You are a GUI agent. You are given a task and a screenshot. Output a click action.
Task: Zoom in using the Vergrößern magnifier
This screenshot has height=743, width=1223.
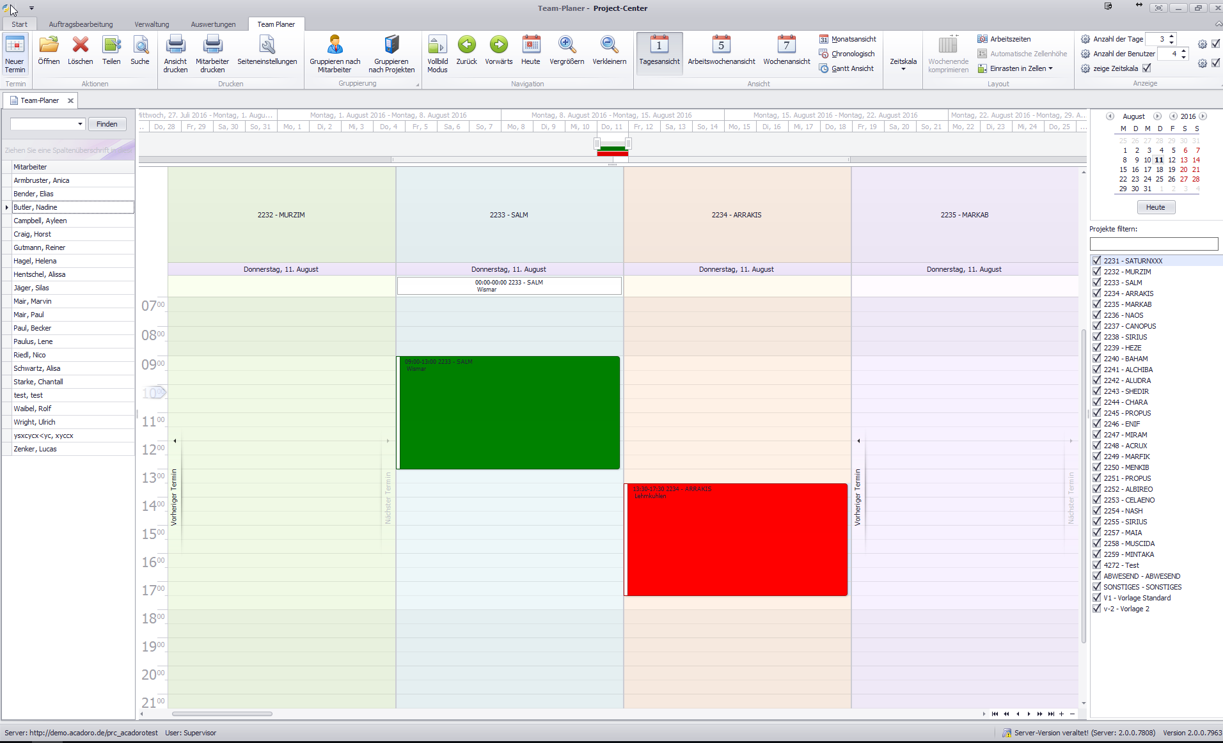(x=566, y=46)
